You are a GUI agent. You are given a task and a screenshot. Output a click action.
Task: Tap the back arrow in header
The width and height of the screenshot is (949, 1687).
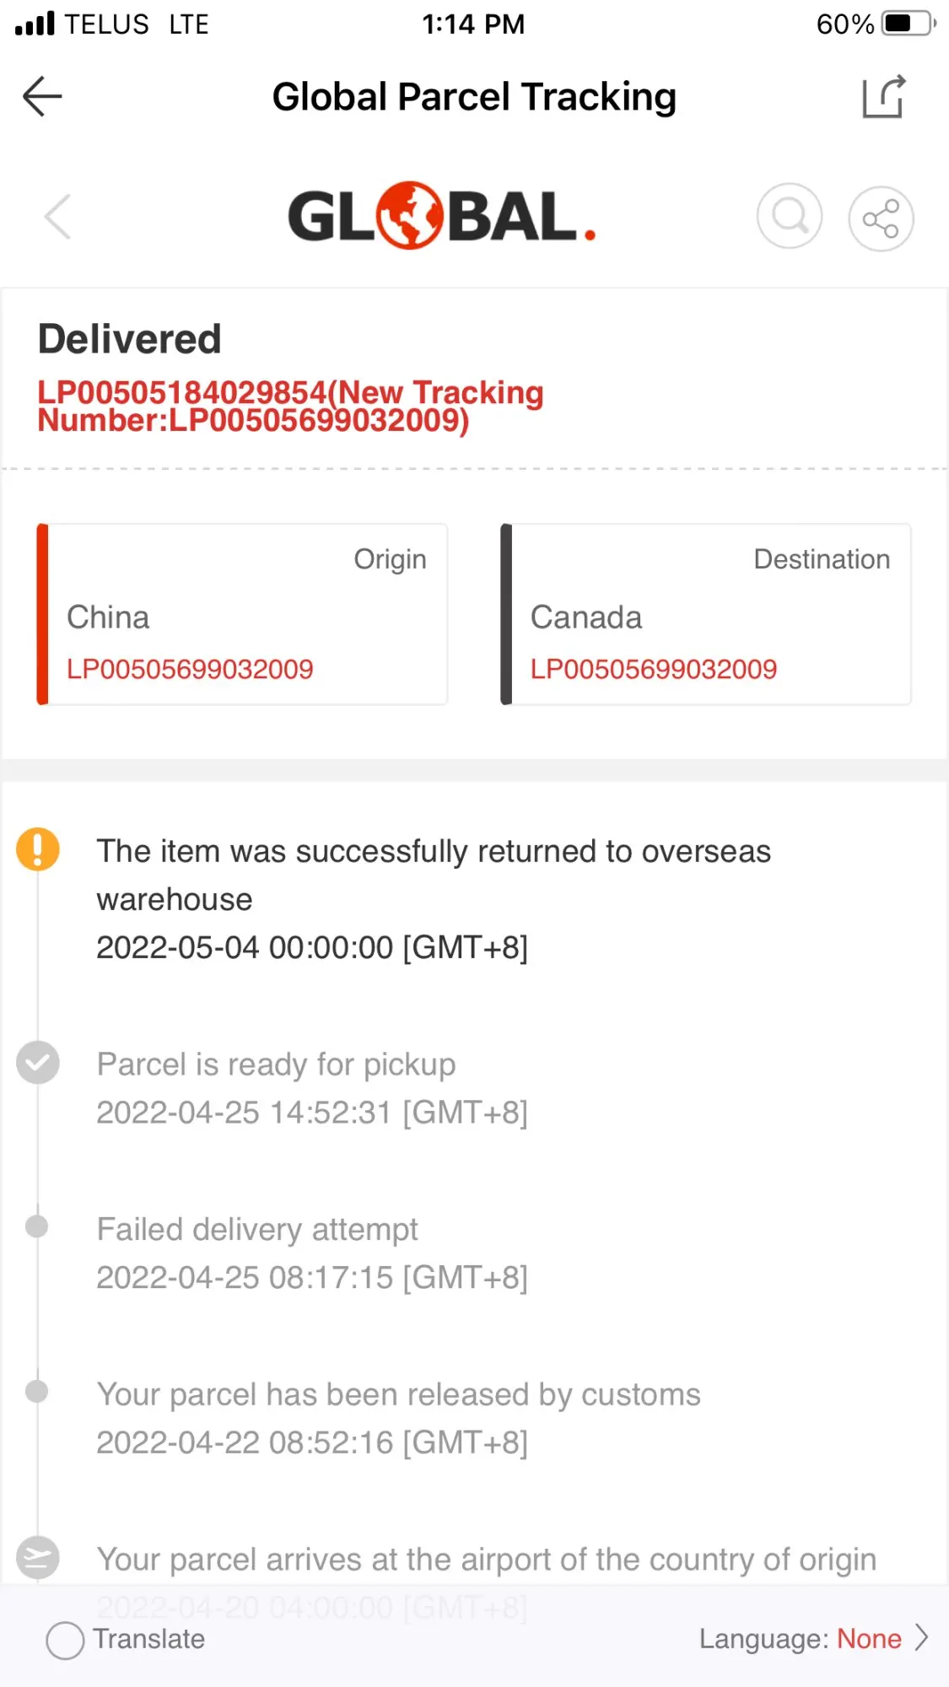[x=42, y=96]
